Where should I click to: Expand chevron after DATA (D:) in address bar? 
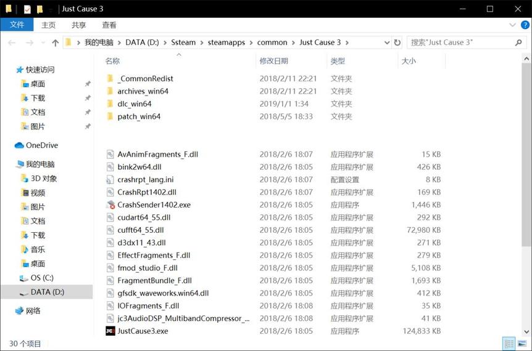(165, 42)
